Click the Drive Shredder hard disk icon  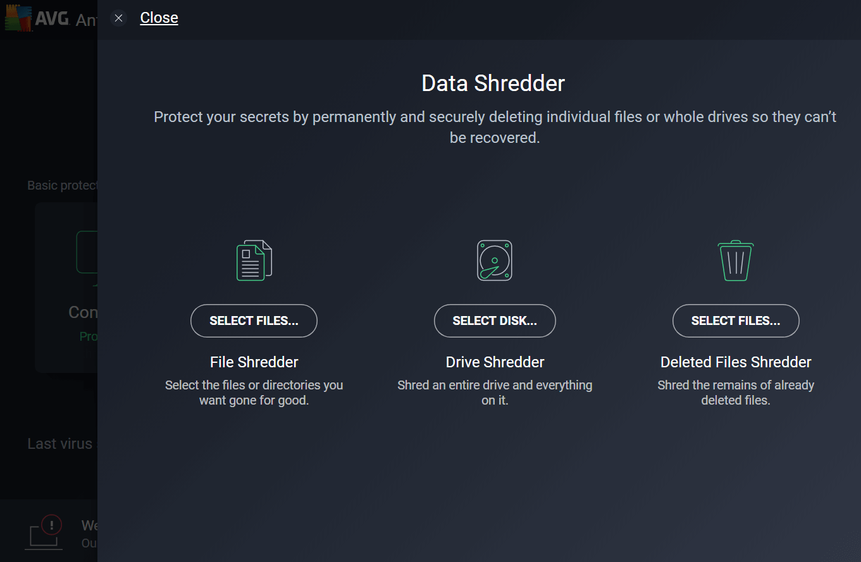pyautogui.click(x=495, y=260)
